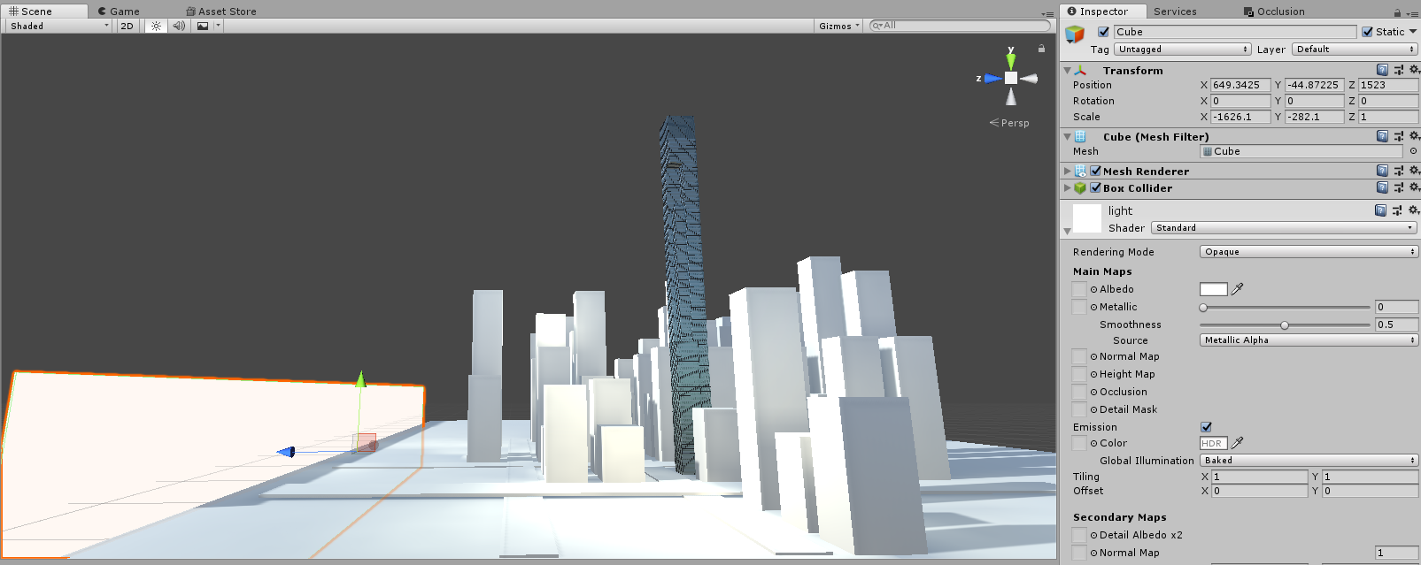Uncheck the Static checkbox

click(1368, 32)
